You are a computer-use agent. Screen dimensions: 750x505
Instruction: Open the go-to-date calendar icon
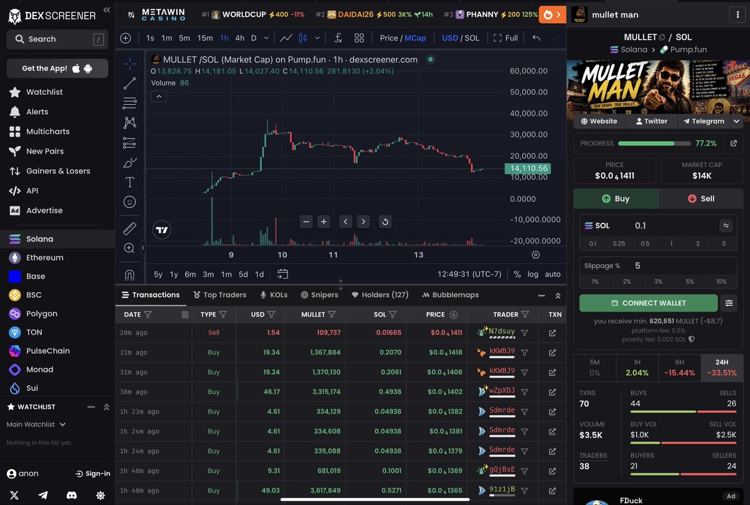[x=282, y=274]
